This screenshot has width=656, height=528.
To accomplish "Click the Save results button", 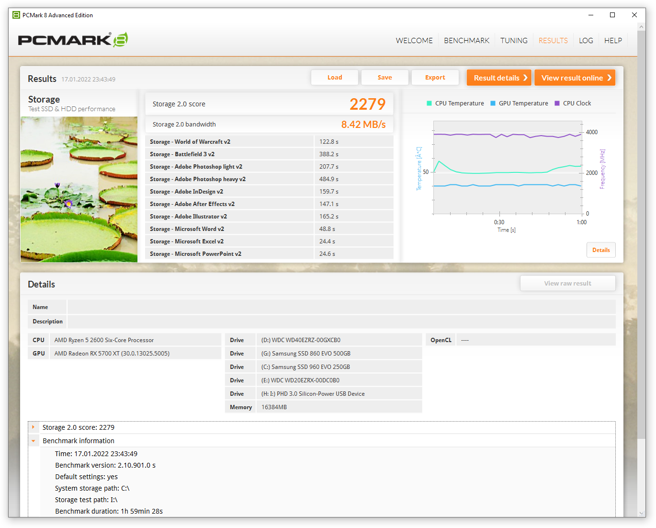I will tap(385, 78).
